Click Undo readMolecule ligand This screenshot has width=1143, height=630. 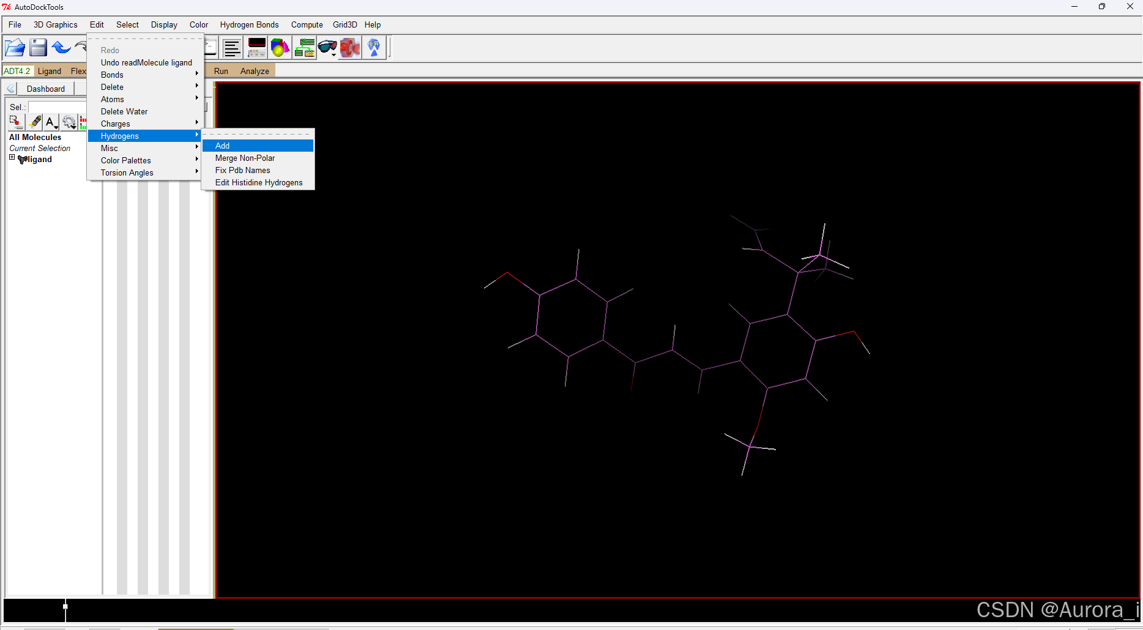click(145, 62)
